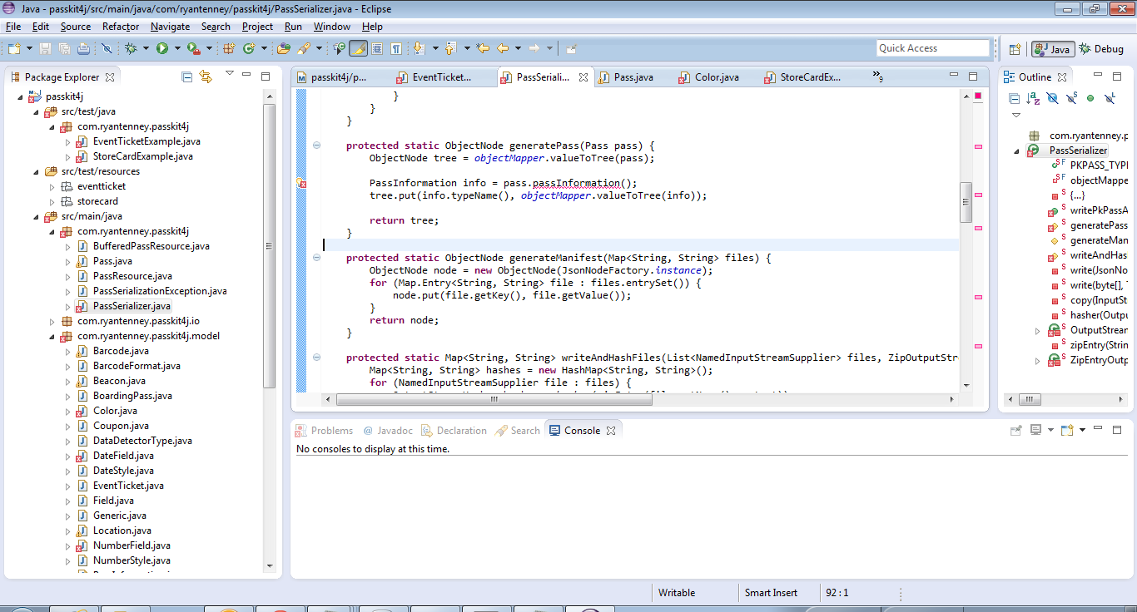Viewport: 1137px width, 612px height.
Task: Jump to last edit location icon
Action: click(482, 48)
